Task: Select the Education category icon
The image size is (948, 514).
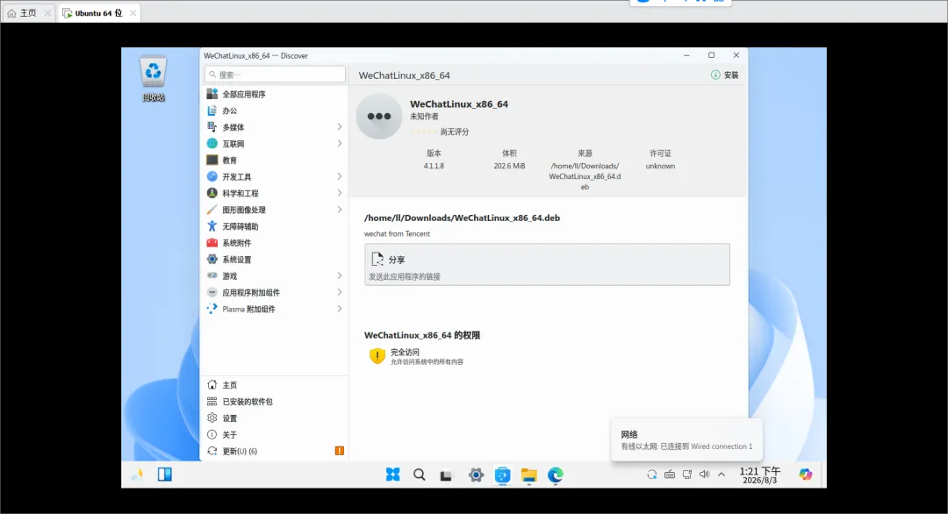Action: (212, 160)
